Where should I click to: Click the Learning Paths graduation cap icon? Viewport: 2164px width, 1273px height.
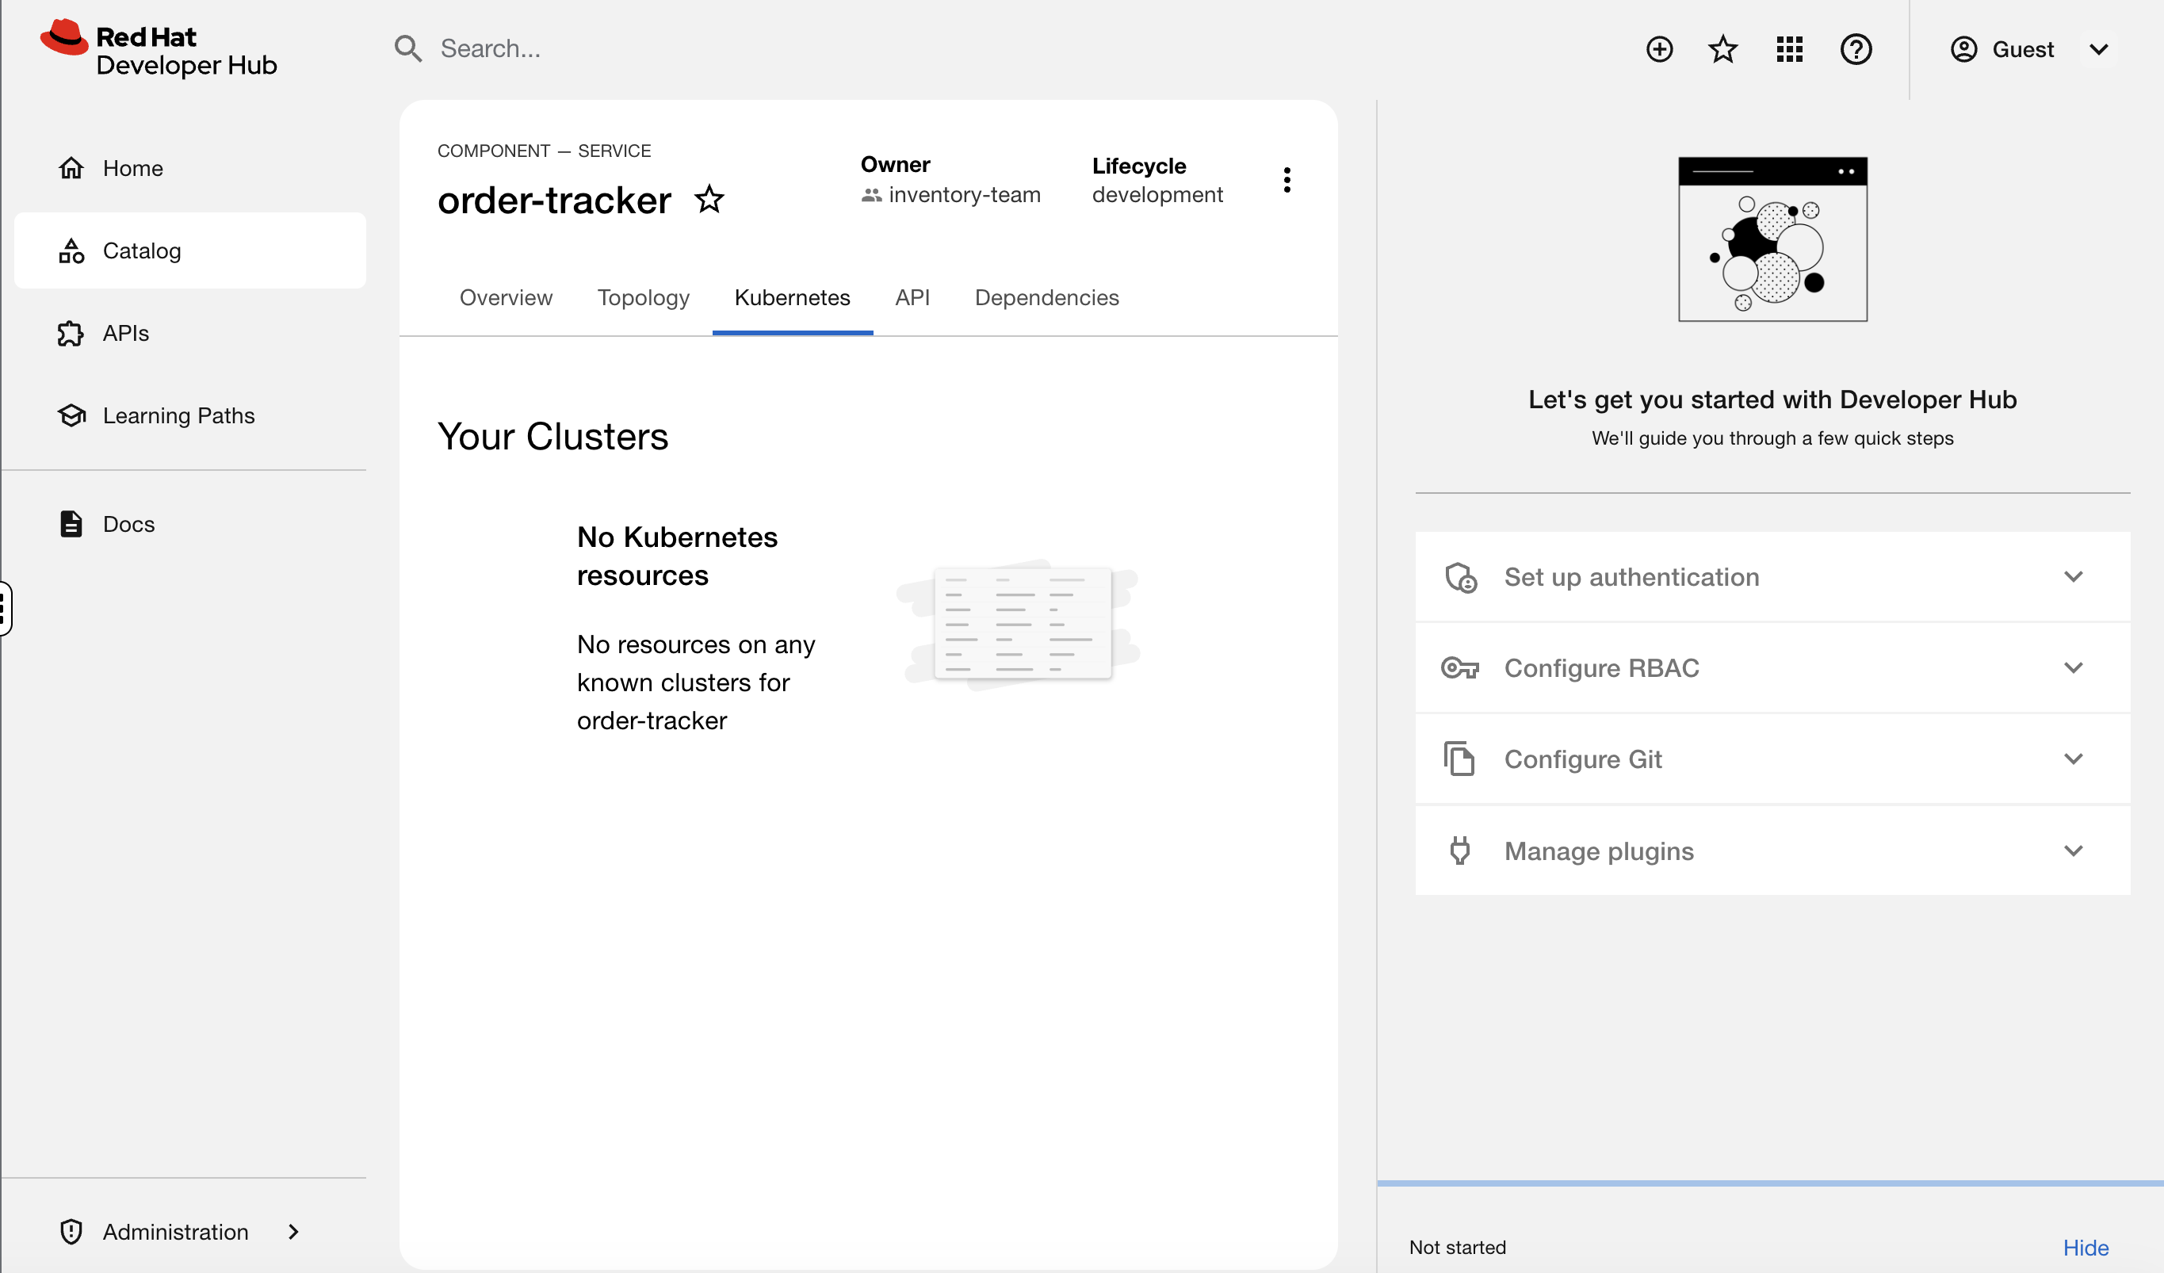pos(71,415)
